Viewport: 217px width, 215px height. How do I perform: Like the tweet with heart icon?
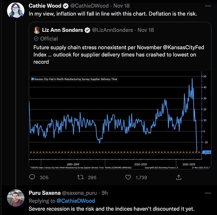tap(128, 177)
